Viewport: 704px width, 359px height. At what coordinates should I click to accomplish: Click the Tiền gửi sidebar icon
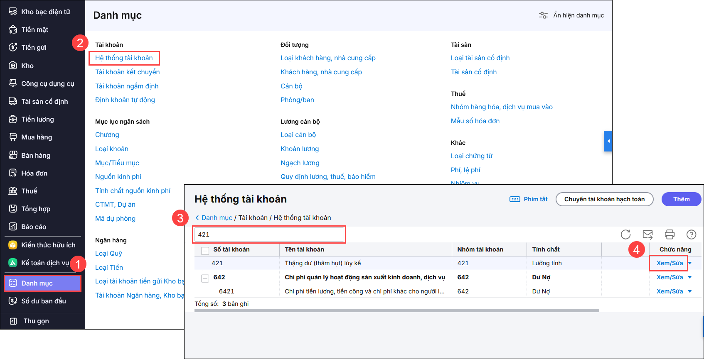coord(13,47)
